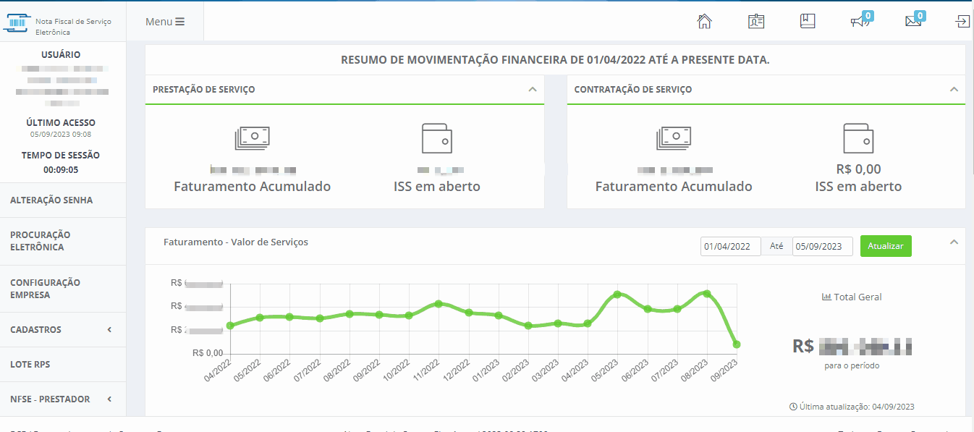Click the Faturamento Acumulado money icon
This screenshot has height=432, width=974.
click(252, 137)
